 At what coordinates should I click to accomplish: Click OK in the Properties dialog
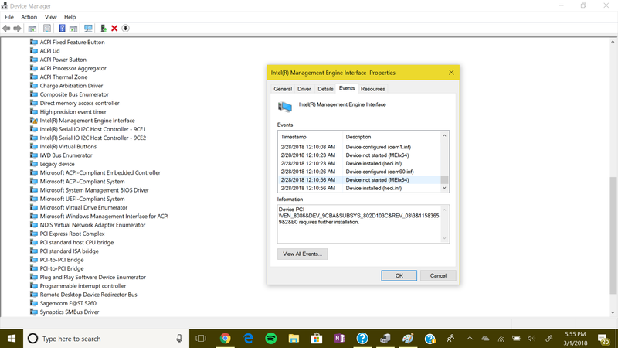point(399,276)
